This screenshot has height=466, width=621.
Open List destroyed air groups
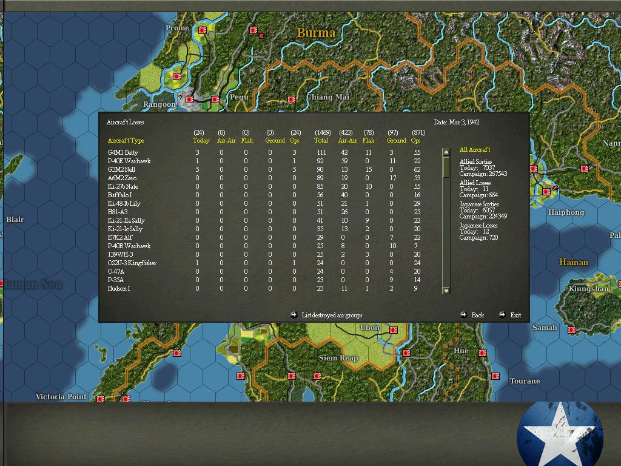(x=332, y=315)
